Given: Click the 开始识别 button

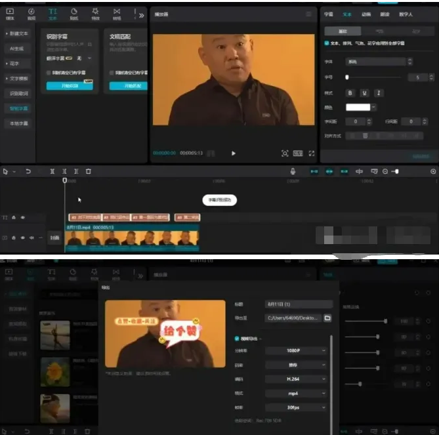Looking at the screenshot, I should pyautogui.click(x=69, y=86).
